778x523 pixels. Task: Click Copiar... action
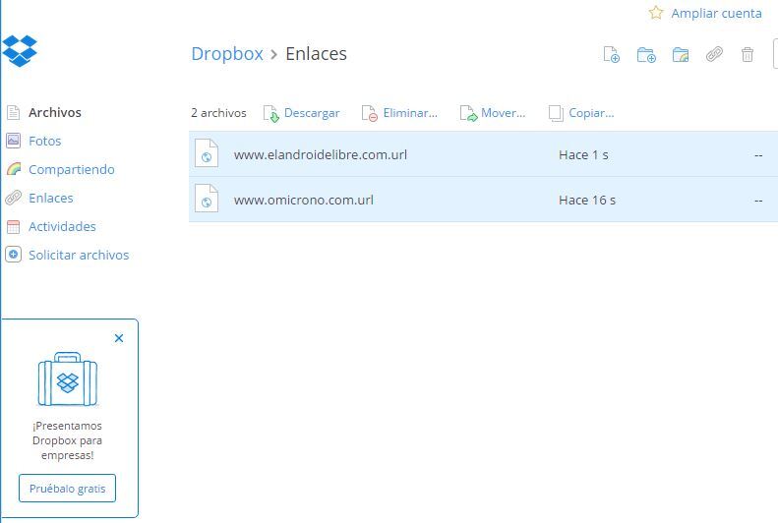(x=591, y=113)
